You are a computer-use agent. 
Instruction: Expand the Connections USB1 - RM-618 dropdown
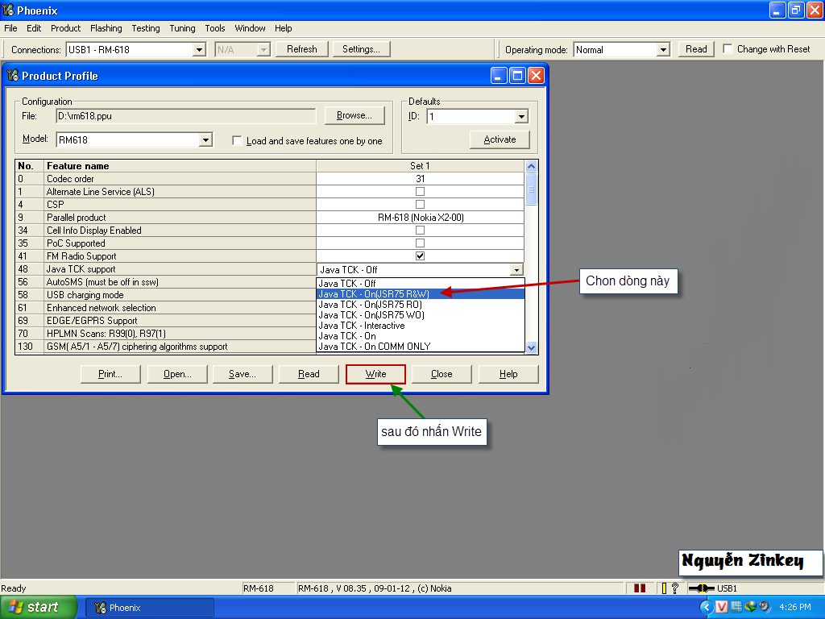[x=200, y=50]
